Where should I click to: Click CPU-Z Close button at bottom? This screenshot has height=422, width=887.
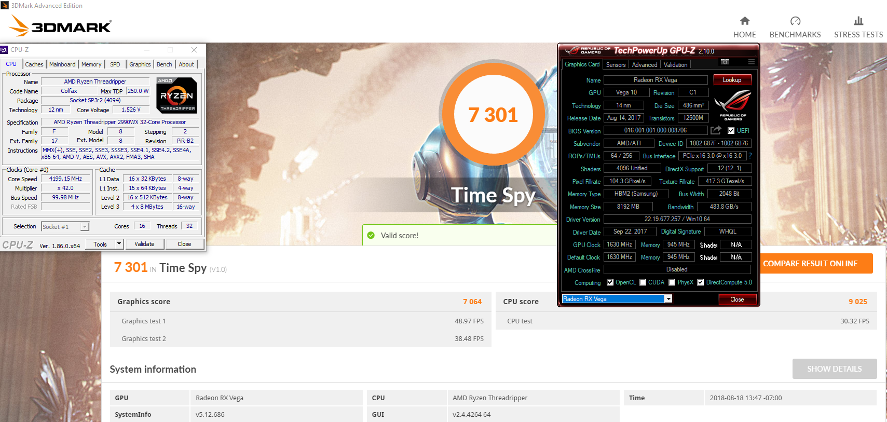click(184, 244)
